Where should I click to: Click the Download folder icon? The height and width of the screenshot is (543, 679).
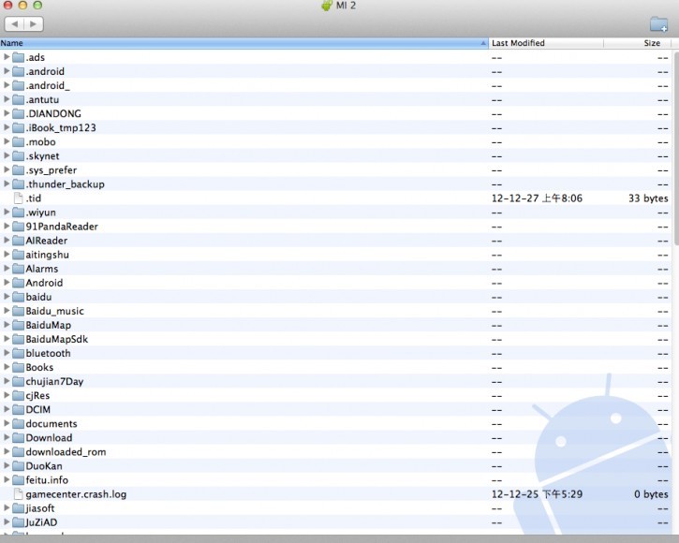(x=18, y=438)
